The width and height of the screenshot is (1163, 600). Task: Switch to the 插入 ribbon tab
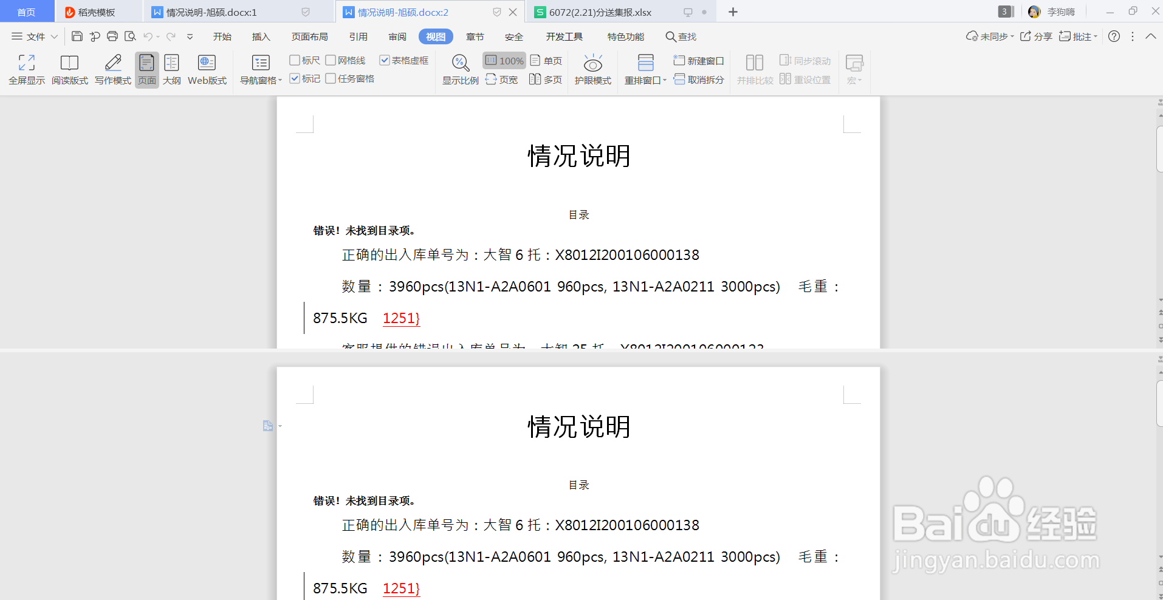coord(260,36)
